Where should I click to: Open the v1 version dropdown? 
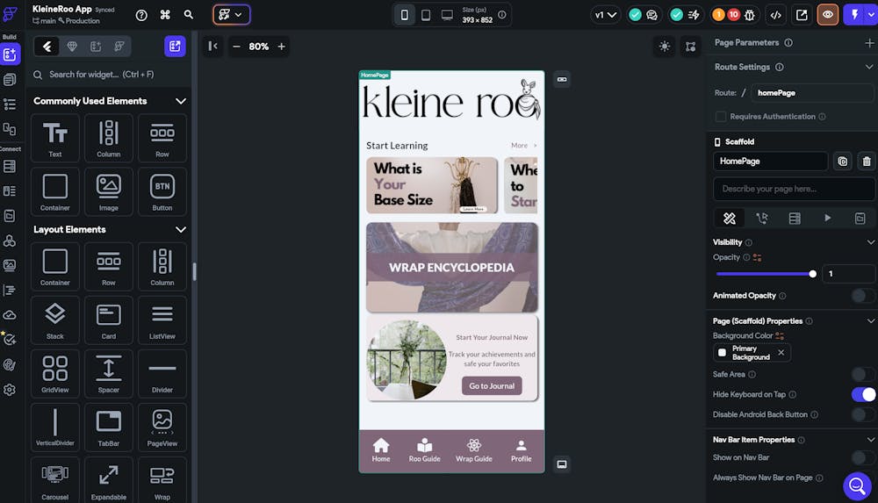click(606, 15)
